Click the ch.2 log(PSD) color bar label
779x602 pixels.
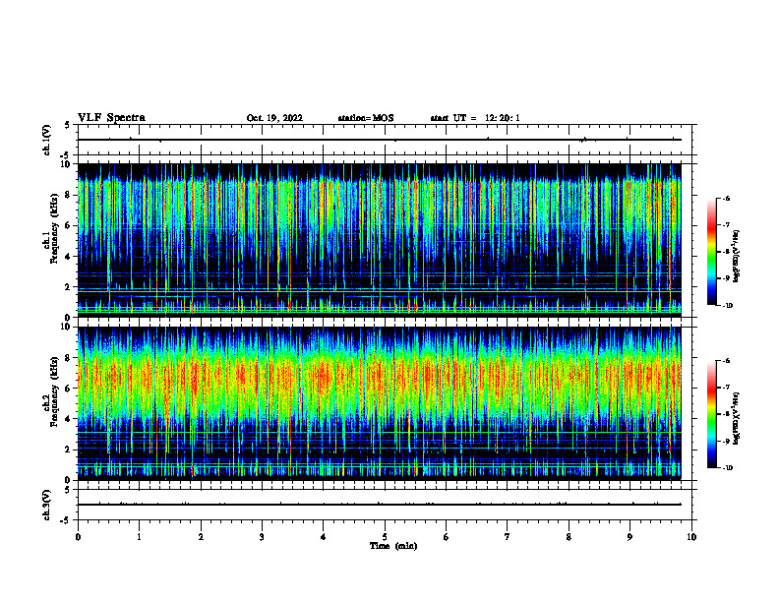tap(737, 418)
